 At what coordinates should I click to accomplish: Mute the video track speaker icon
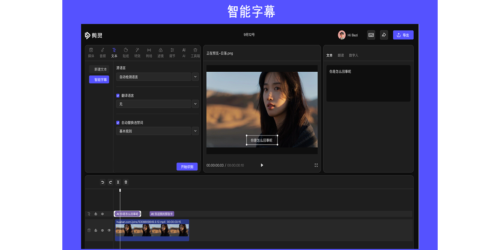click(x=108, y=230)
